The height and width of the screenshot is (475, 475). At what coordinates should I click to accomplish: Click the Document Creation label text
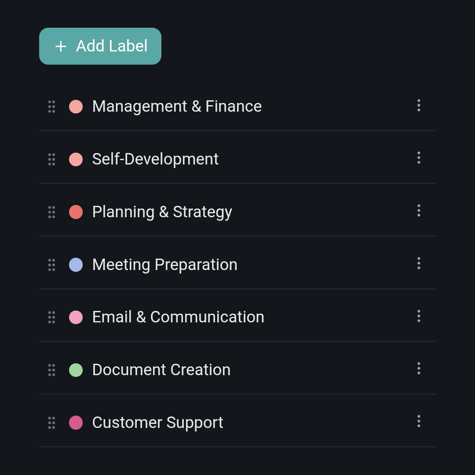pos(161,370)
